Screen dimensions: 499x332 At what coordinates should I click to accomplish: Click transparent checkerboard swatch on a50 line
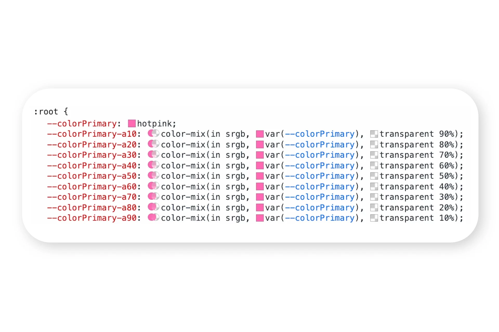[x=374, y=176]
